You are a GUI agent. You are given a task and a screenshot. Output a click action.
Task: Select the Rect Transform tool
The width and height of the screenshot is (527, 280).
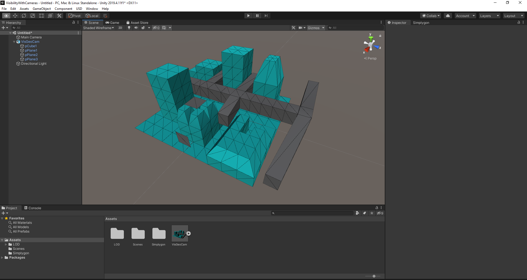click(x=41, y=16)
